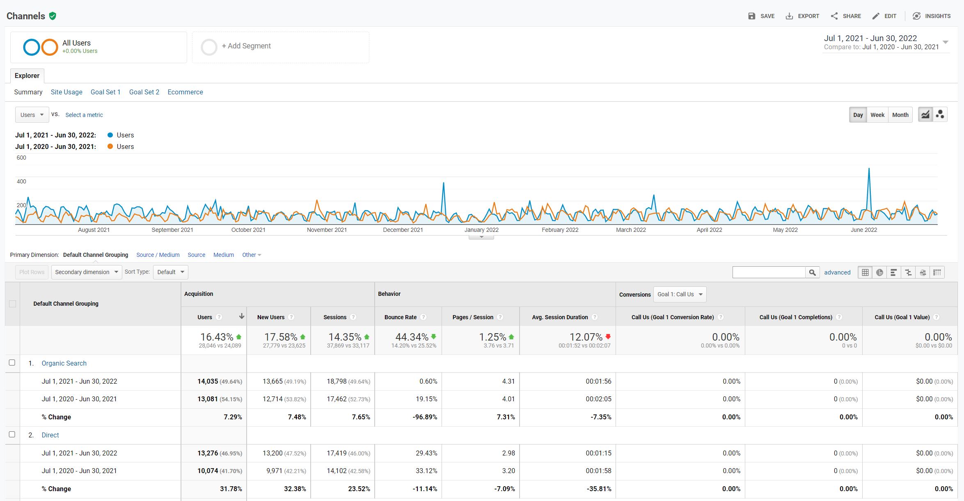Click + Add Segment box

pos(281,47)
